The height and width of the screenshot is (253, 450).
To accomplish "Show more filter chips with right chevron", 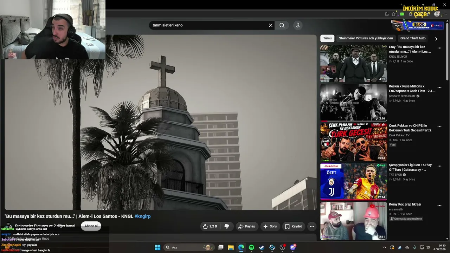I will pyautogui.click(x=436, y=39).
